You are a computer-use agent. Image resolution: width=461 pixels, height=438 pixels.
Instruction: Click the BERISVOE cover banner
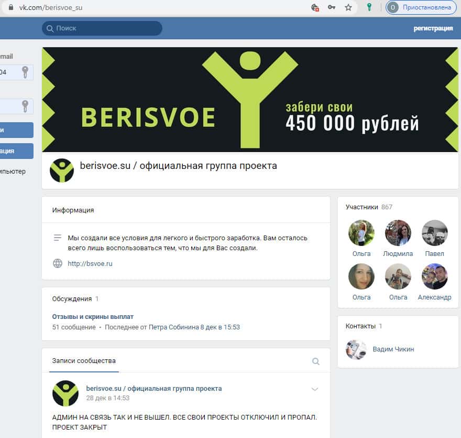click(250, 100)
